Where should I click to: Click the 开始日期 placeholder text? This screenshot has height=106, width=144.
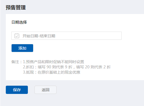point(30,36)
